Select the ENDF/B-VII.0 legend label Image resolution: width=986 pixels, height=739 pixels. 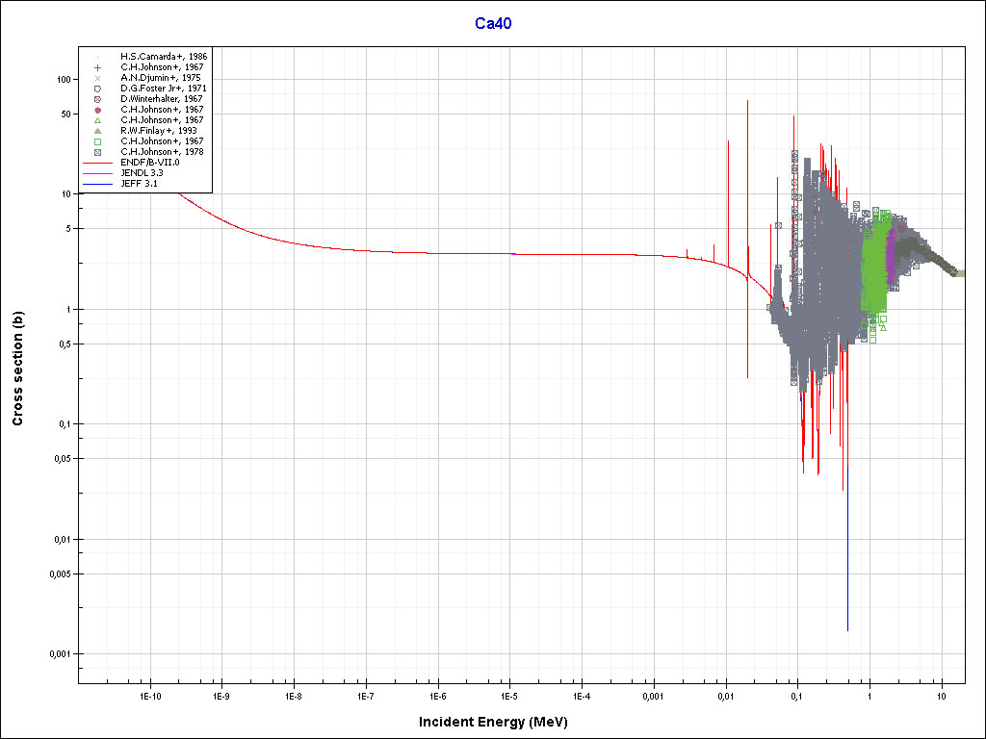point(149,163)
